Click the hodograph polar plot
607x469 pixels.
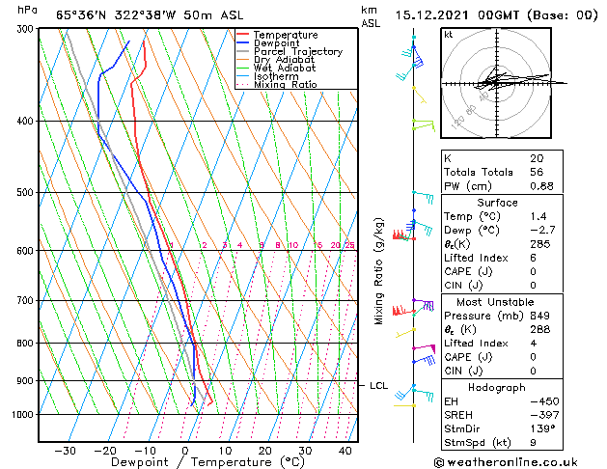pyautogui.click(x=499, y=84)
